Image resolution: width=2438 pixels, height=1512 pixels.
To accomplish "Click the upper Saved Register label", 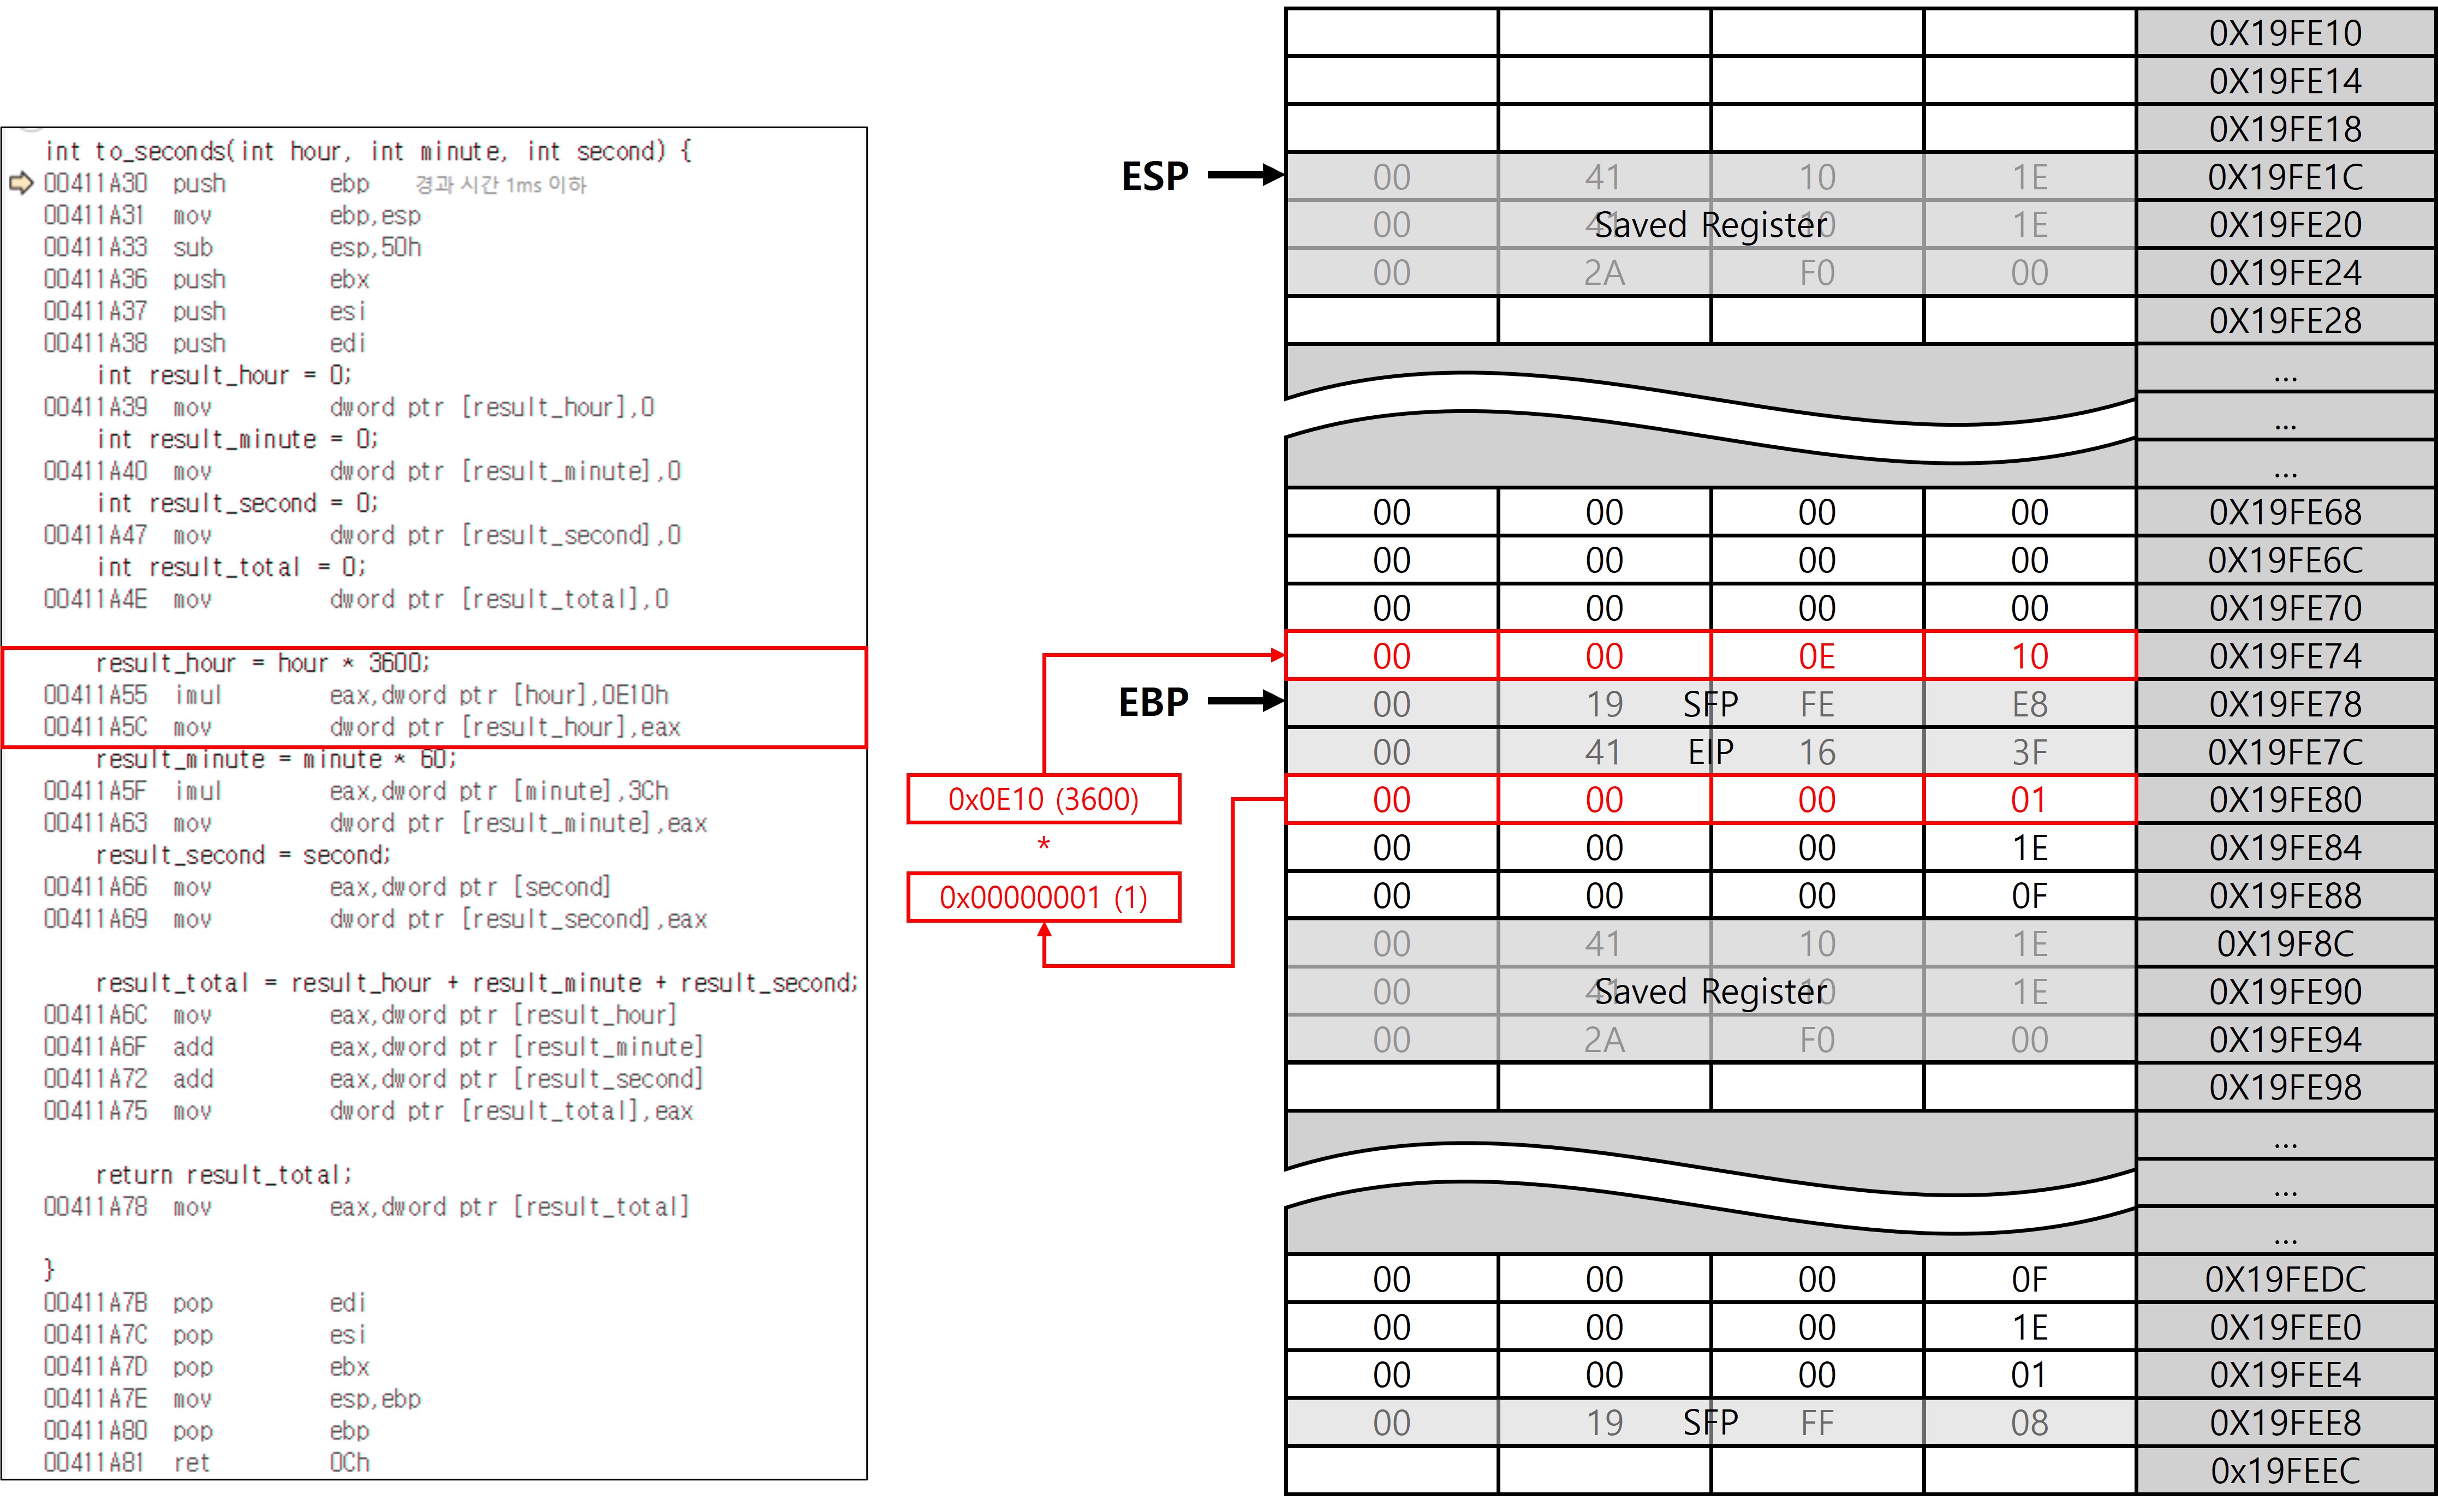I will pyautogui.click(x=1710, y=225).
